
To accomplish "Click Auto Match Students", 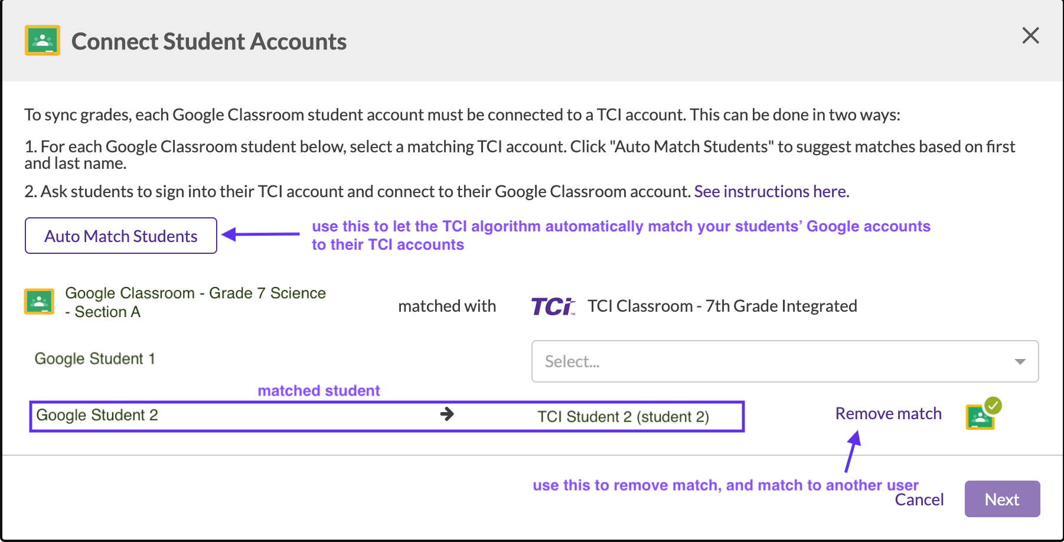I will pos(120,236).
